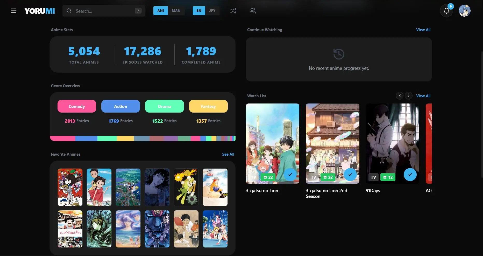The width and height of the screenshot is (483, 256).
Task: Click the 5,054 Total Animes stat
Action: pos(84,54)
